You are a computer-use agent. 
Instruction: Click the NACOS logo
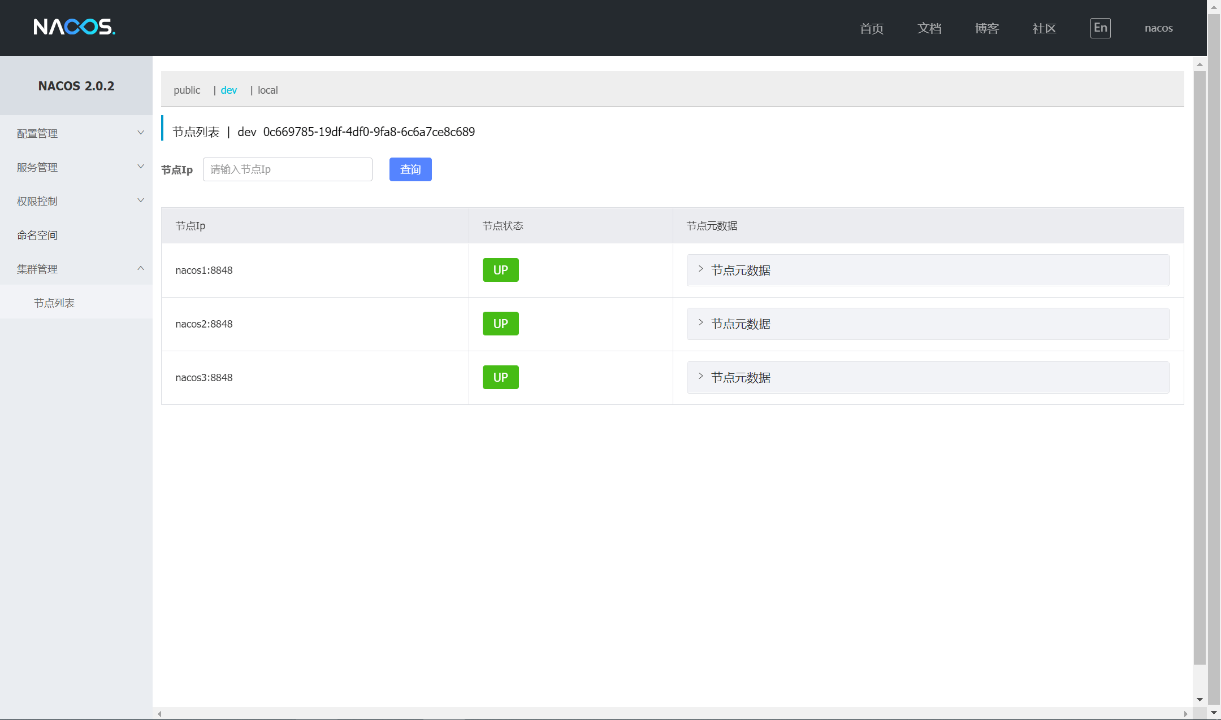[x=74, y=27]
